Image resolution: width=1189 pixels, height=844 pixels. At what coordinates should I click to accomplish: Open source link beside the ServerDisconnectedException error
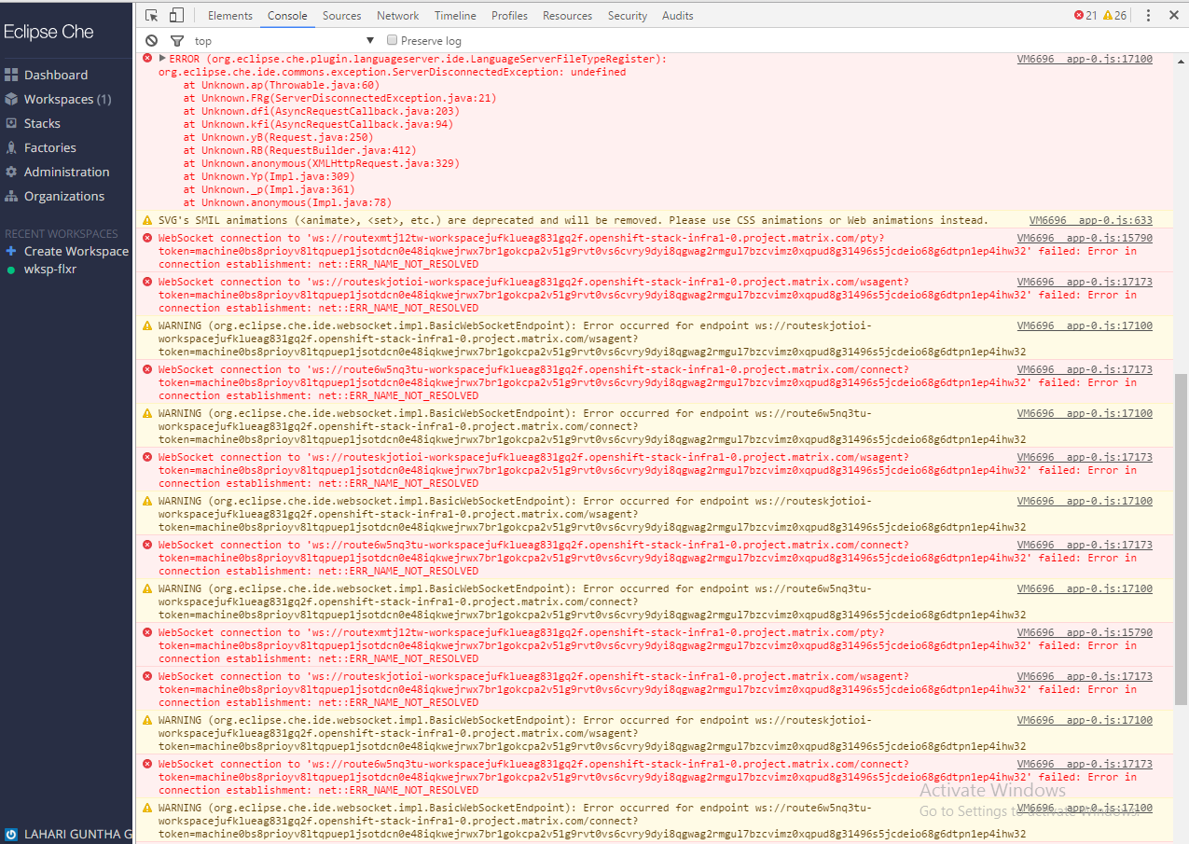pos(1085,59)
